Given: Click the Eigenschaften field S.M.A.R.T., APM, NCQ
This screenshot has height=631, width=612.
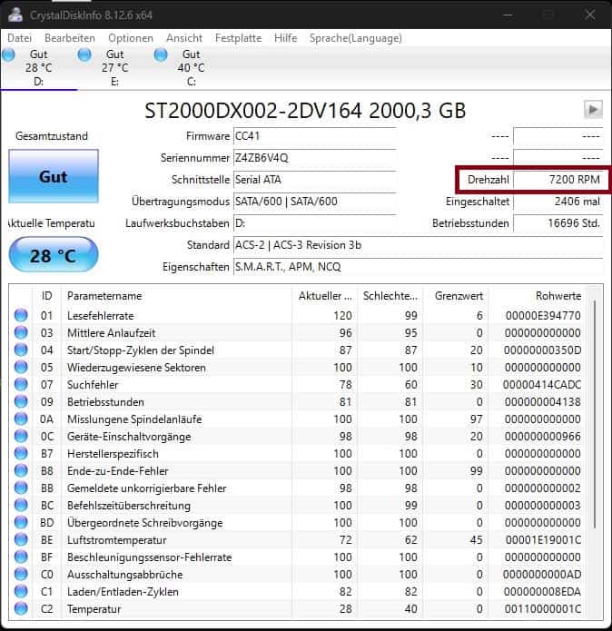Looking at the screenshot, I should coord(418,267).
